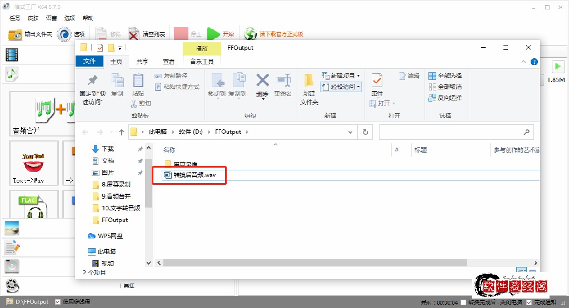Click 反向选择 invert selection
Viewport: 569px width, 308px height.
[x=445, y=98]
